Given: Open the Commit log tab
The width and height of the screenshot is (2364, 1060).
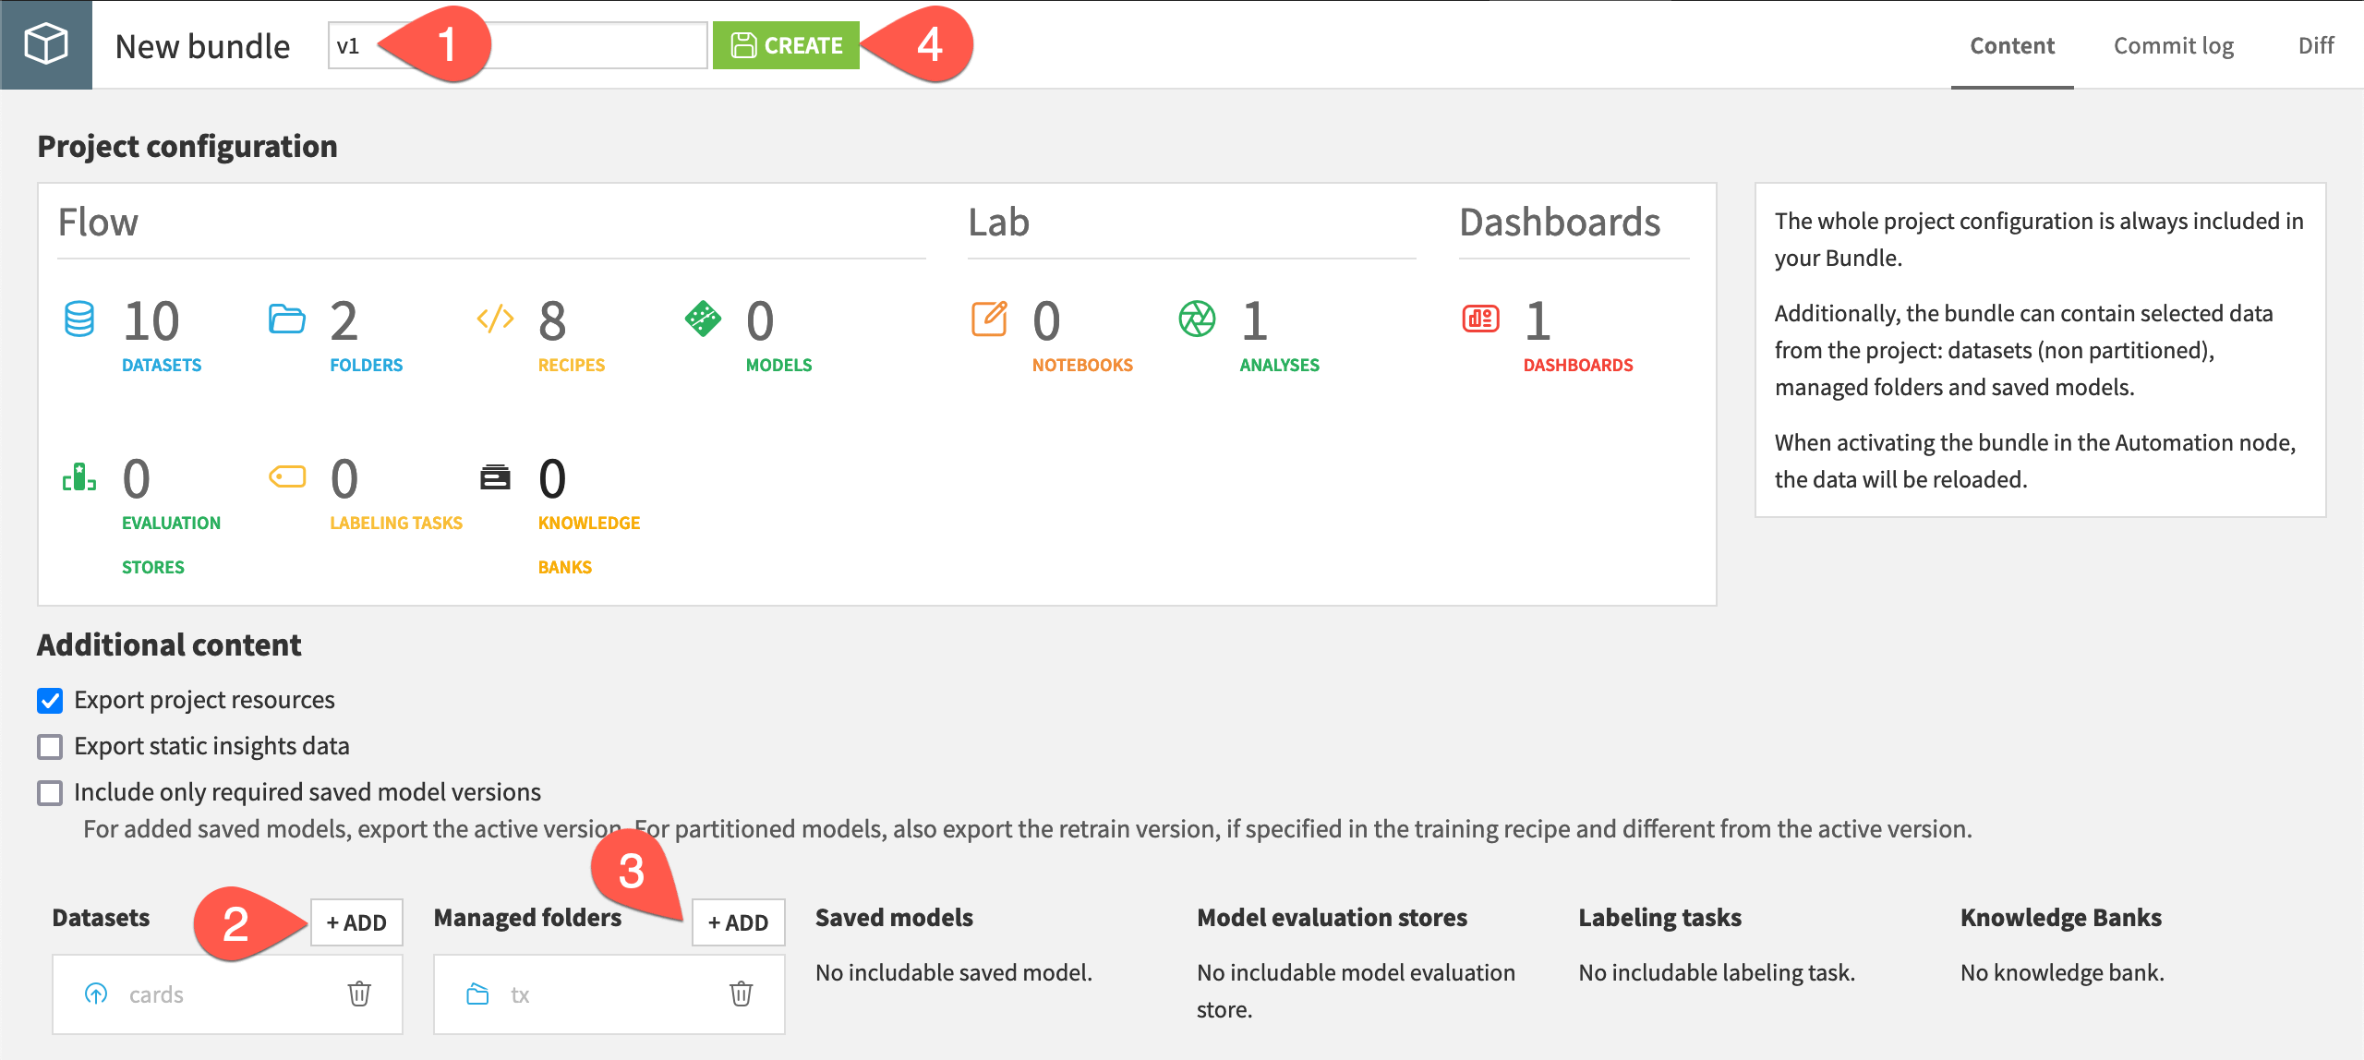Looking at the screenshot, I should coord(2174,45).
